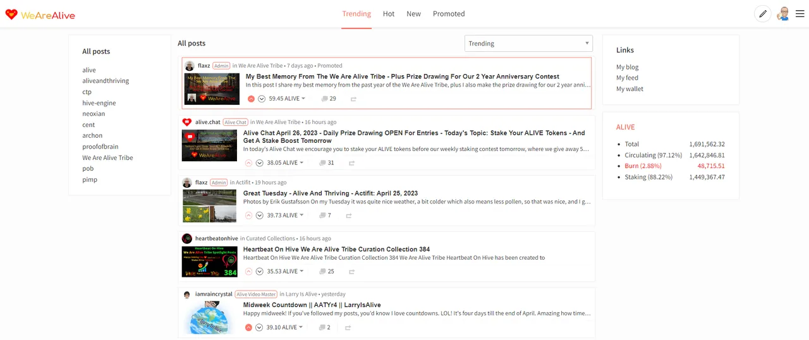Filter posts by aliveandthriving tag

pos(106,81)
